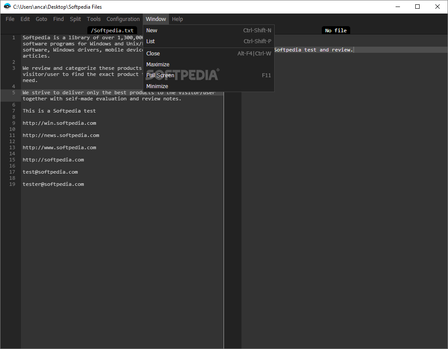Click the app icon in title bar
This screenshot has width=448, height=349.
click(7, 7)
